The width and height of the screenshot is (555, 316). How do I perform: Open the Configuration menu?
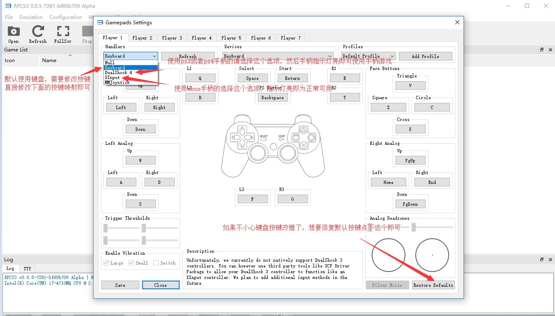66,17
